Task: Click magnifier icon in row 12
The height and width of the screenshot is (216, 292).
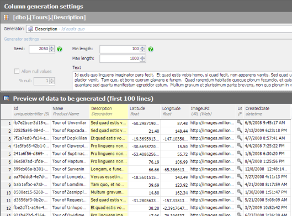Action: click(240, 207)
